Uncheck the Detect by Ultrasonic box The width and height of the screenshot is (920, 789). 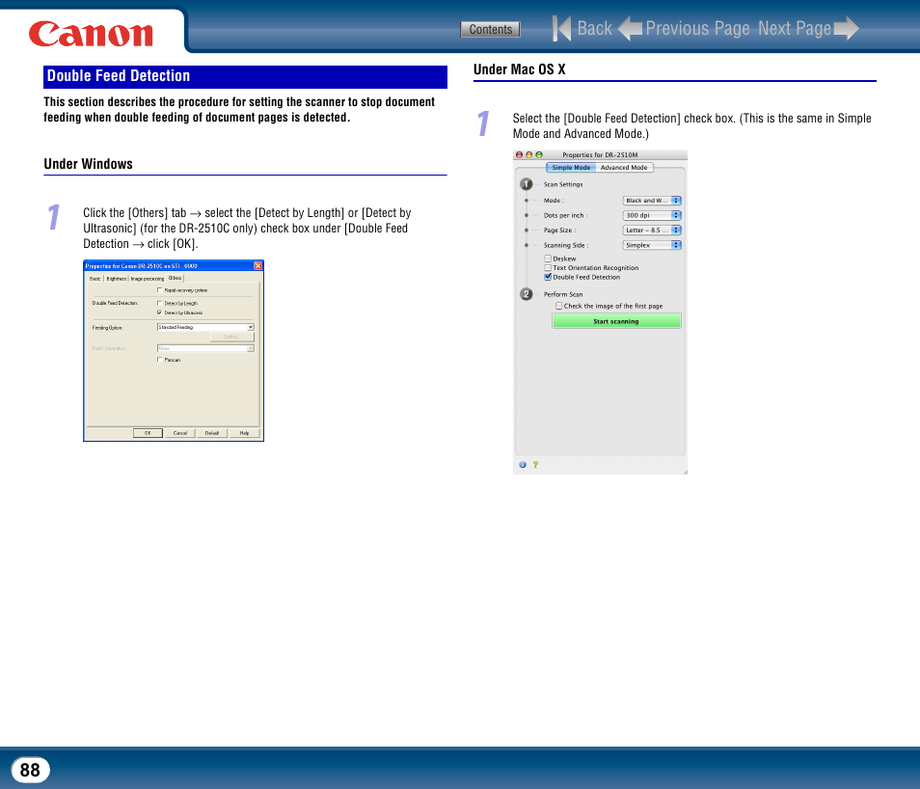(159, 313)
